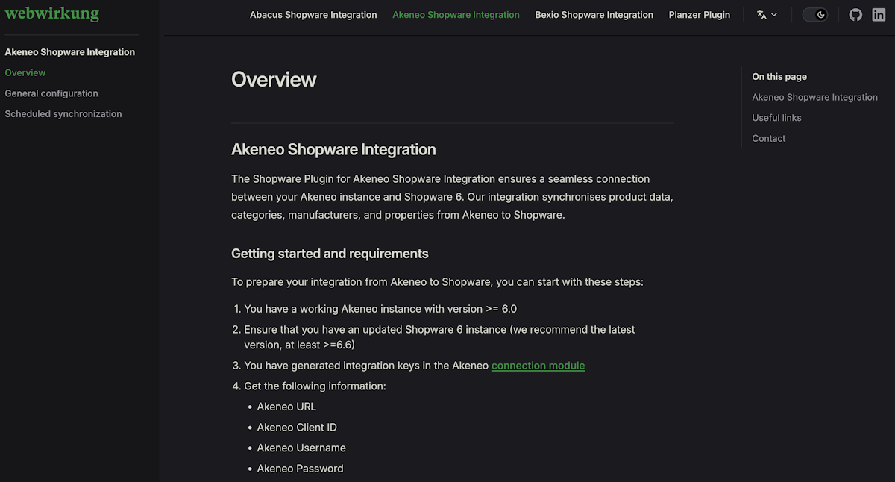Image resolution: width=895 pixels, height=482 pixels.
Task: Click the On this page label
Action: pos(779,77)
